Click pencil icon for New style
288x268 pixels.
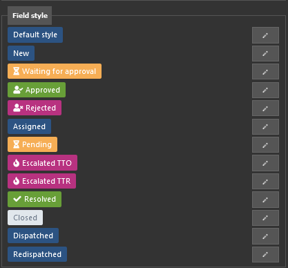(x=265, y=53)
